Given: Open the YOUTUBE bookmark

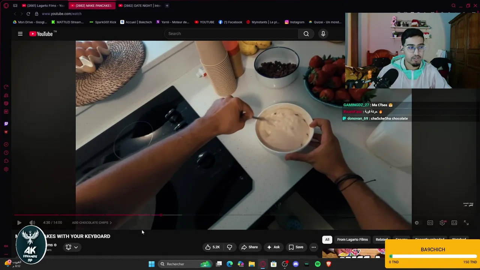Looking at the screenshot, I should 204,22.
